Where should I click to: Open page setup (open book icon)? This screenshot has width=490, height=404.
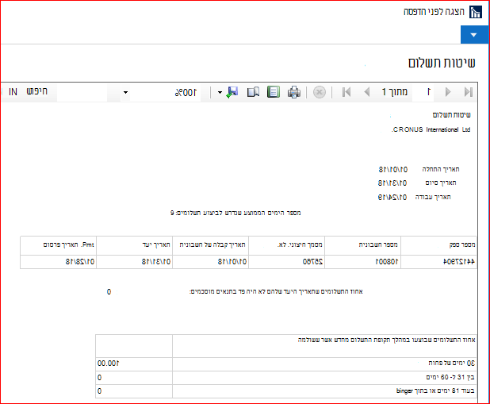pos(253,92)
